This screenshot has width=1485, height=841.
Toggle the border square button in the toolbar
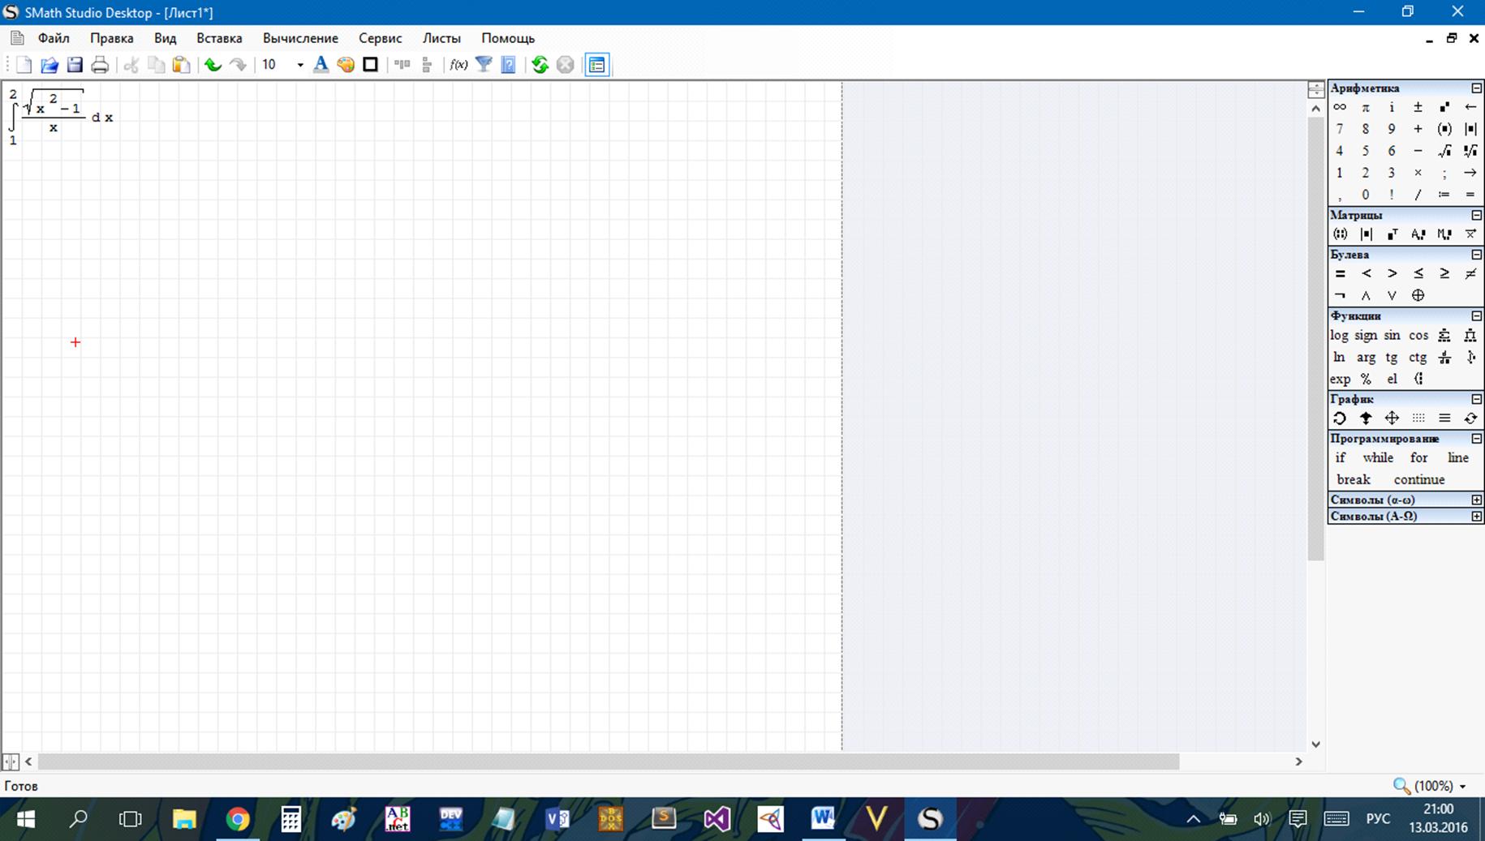click(x=370, y=65)
